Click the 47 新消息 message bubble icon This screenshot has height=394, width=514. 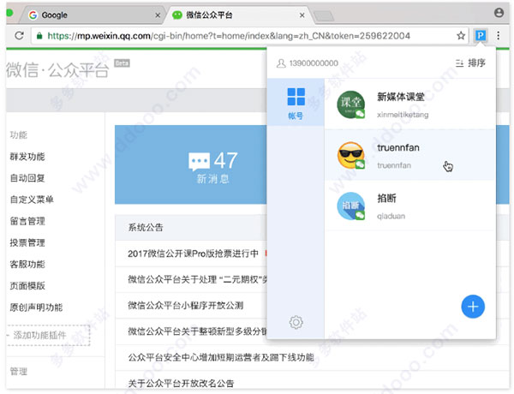199,162
